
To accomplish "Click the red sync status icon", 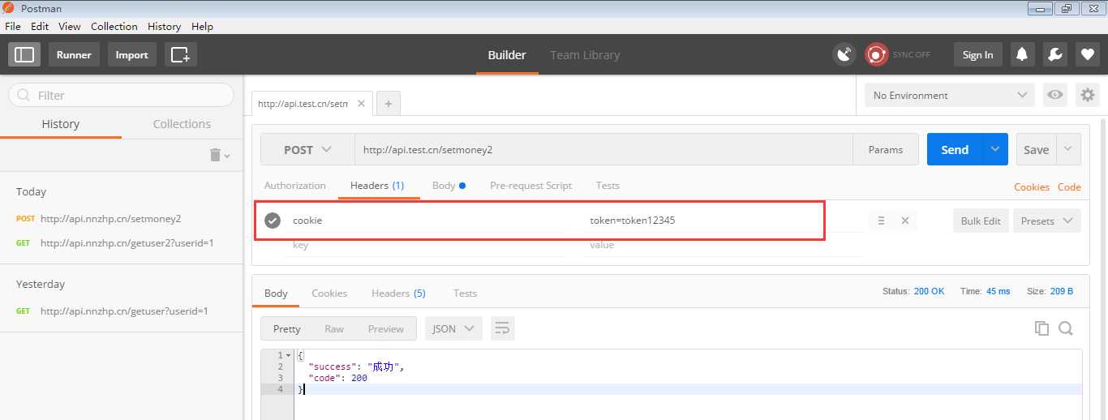I will click(x=876, y=54).
